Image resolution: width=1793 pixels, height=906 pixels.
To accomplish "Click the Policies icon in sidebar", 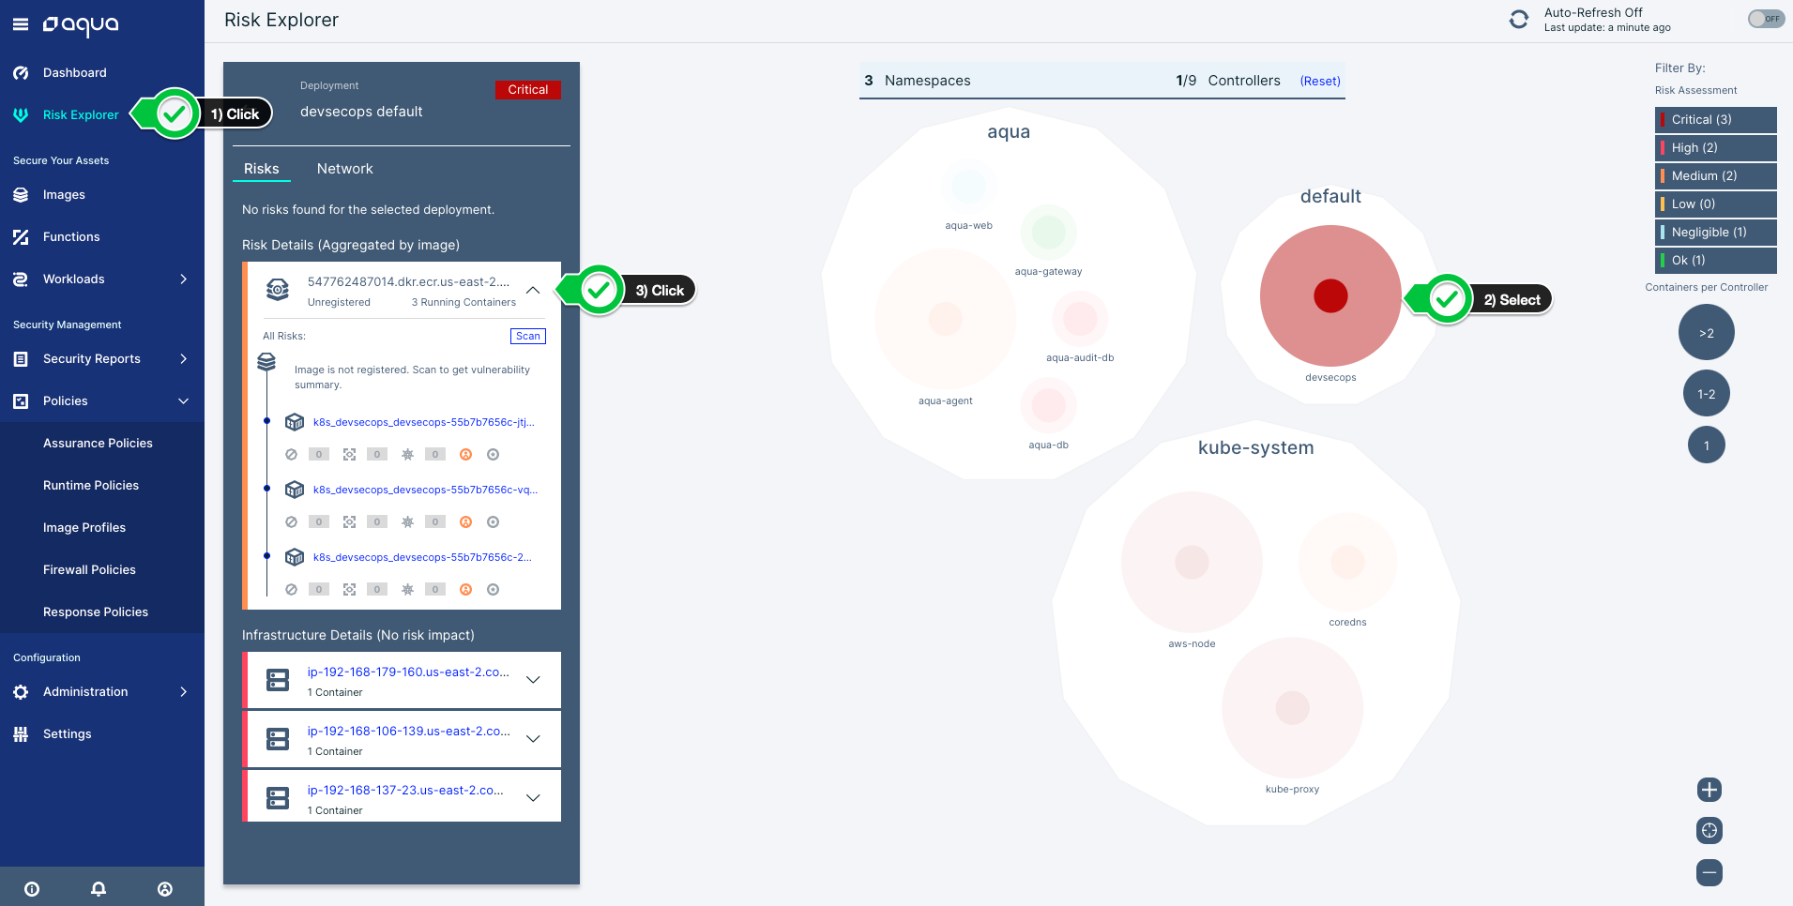I will (21, 400).
